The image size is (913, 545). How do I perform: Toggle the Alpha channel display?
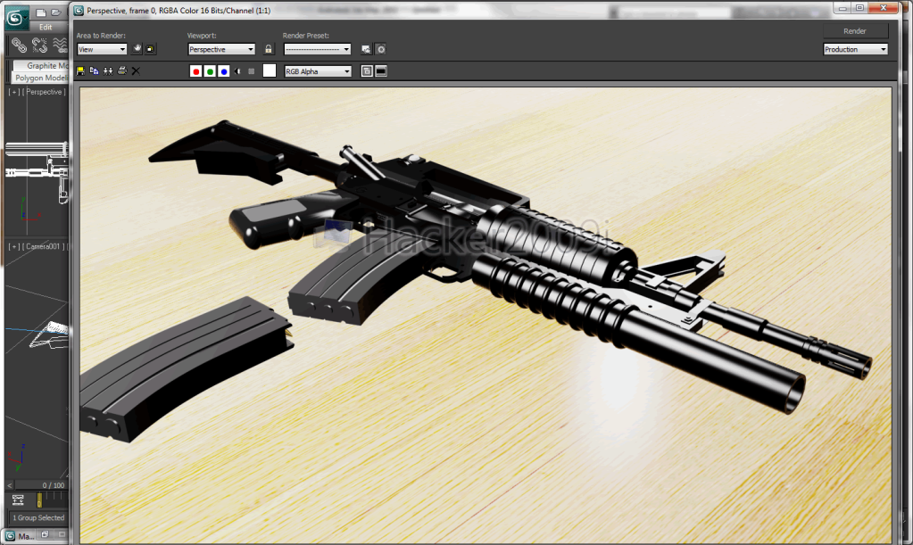(237, 71)
